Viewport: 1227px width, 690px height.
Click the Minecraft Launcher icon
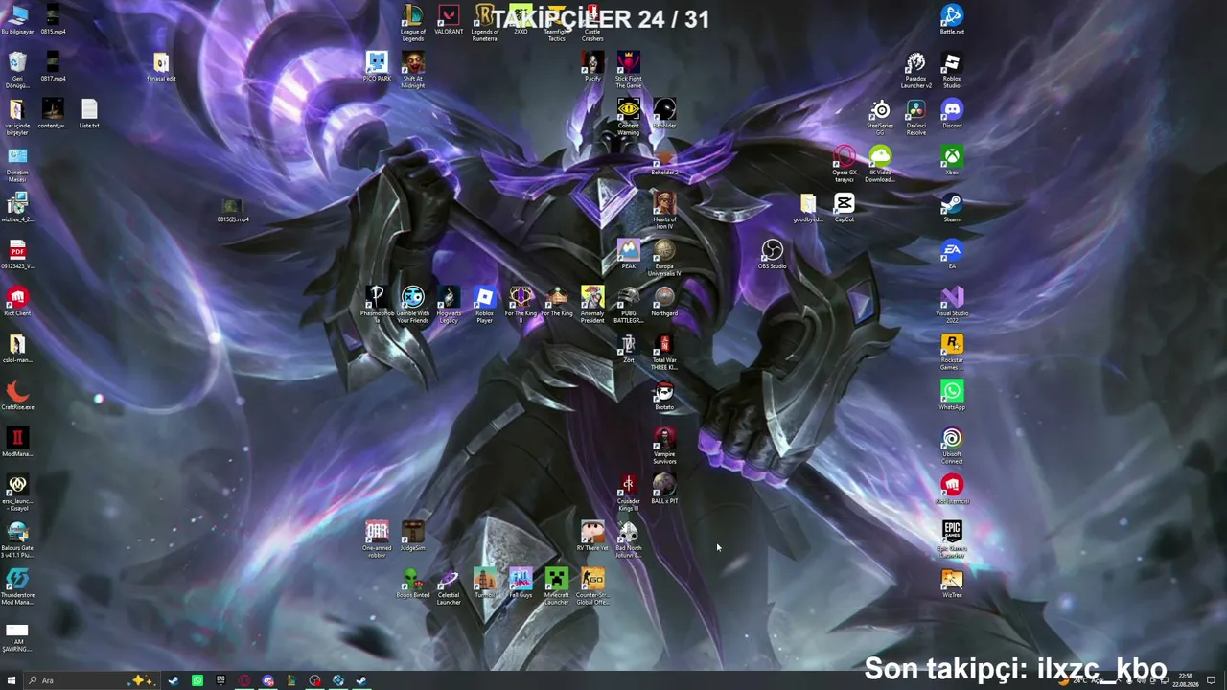point(557,586)
